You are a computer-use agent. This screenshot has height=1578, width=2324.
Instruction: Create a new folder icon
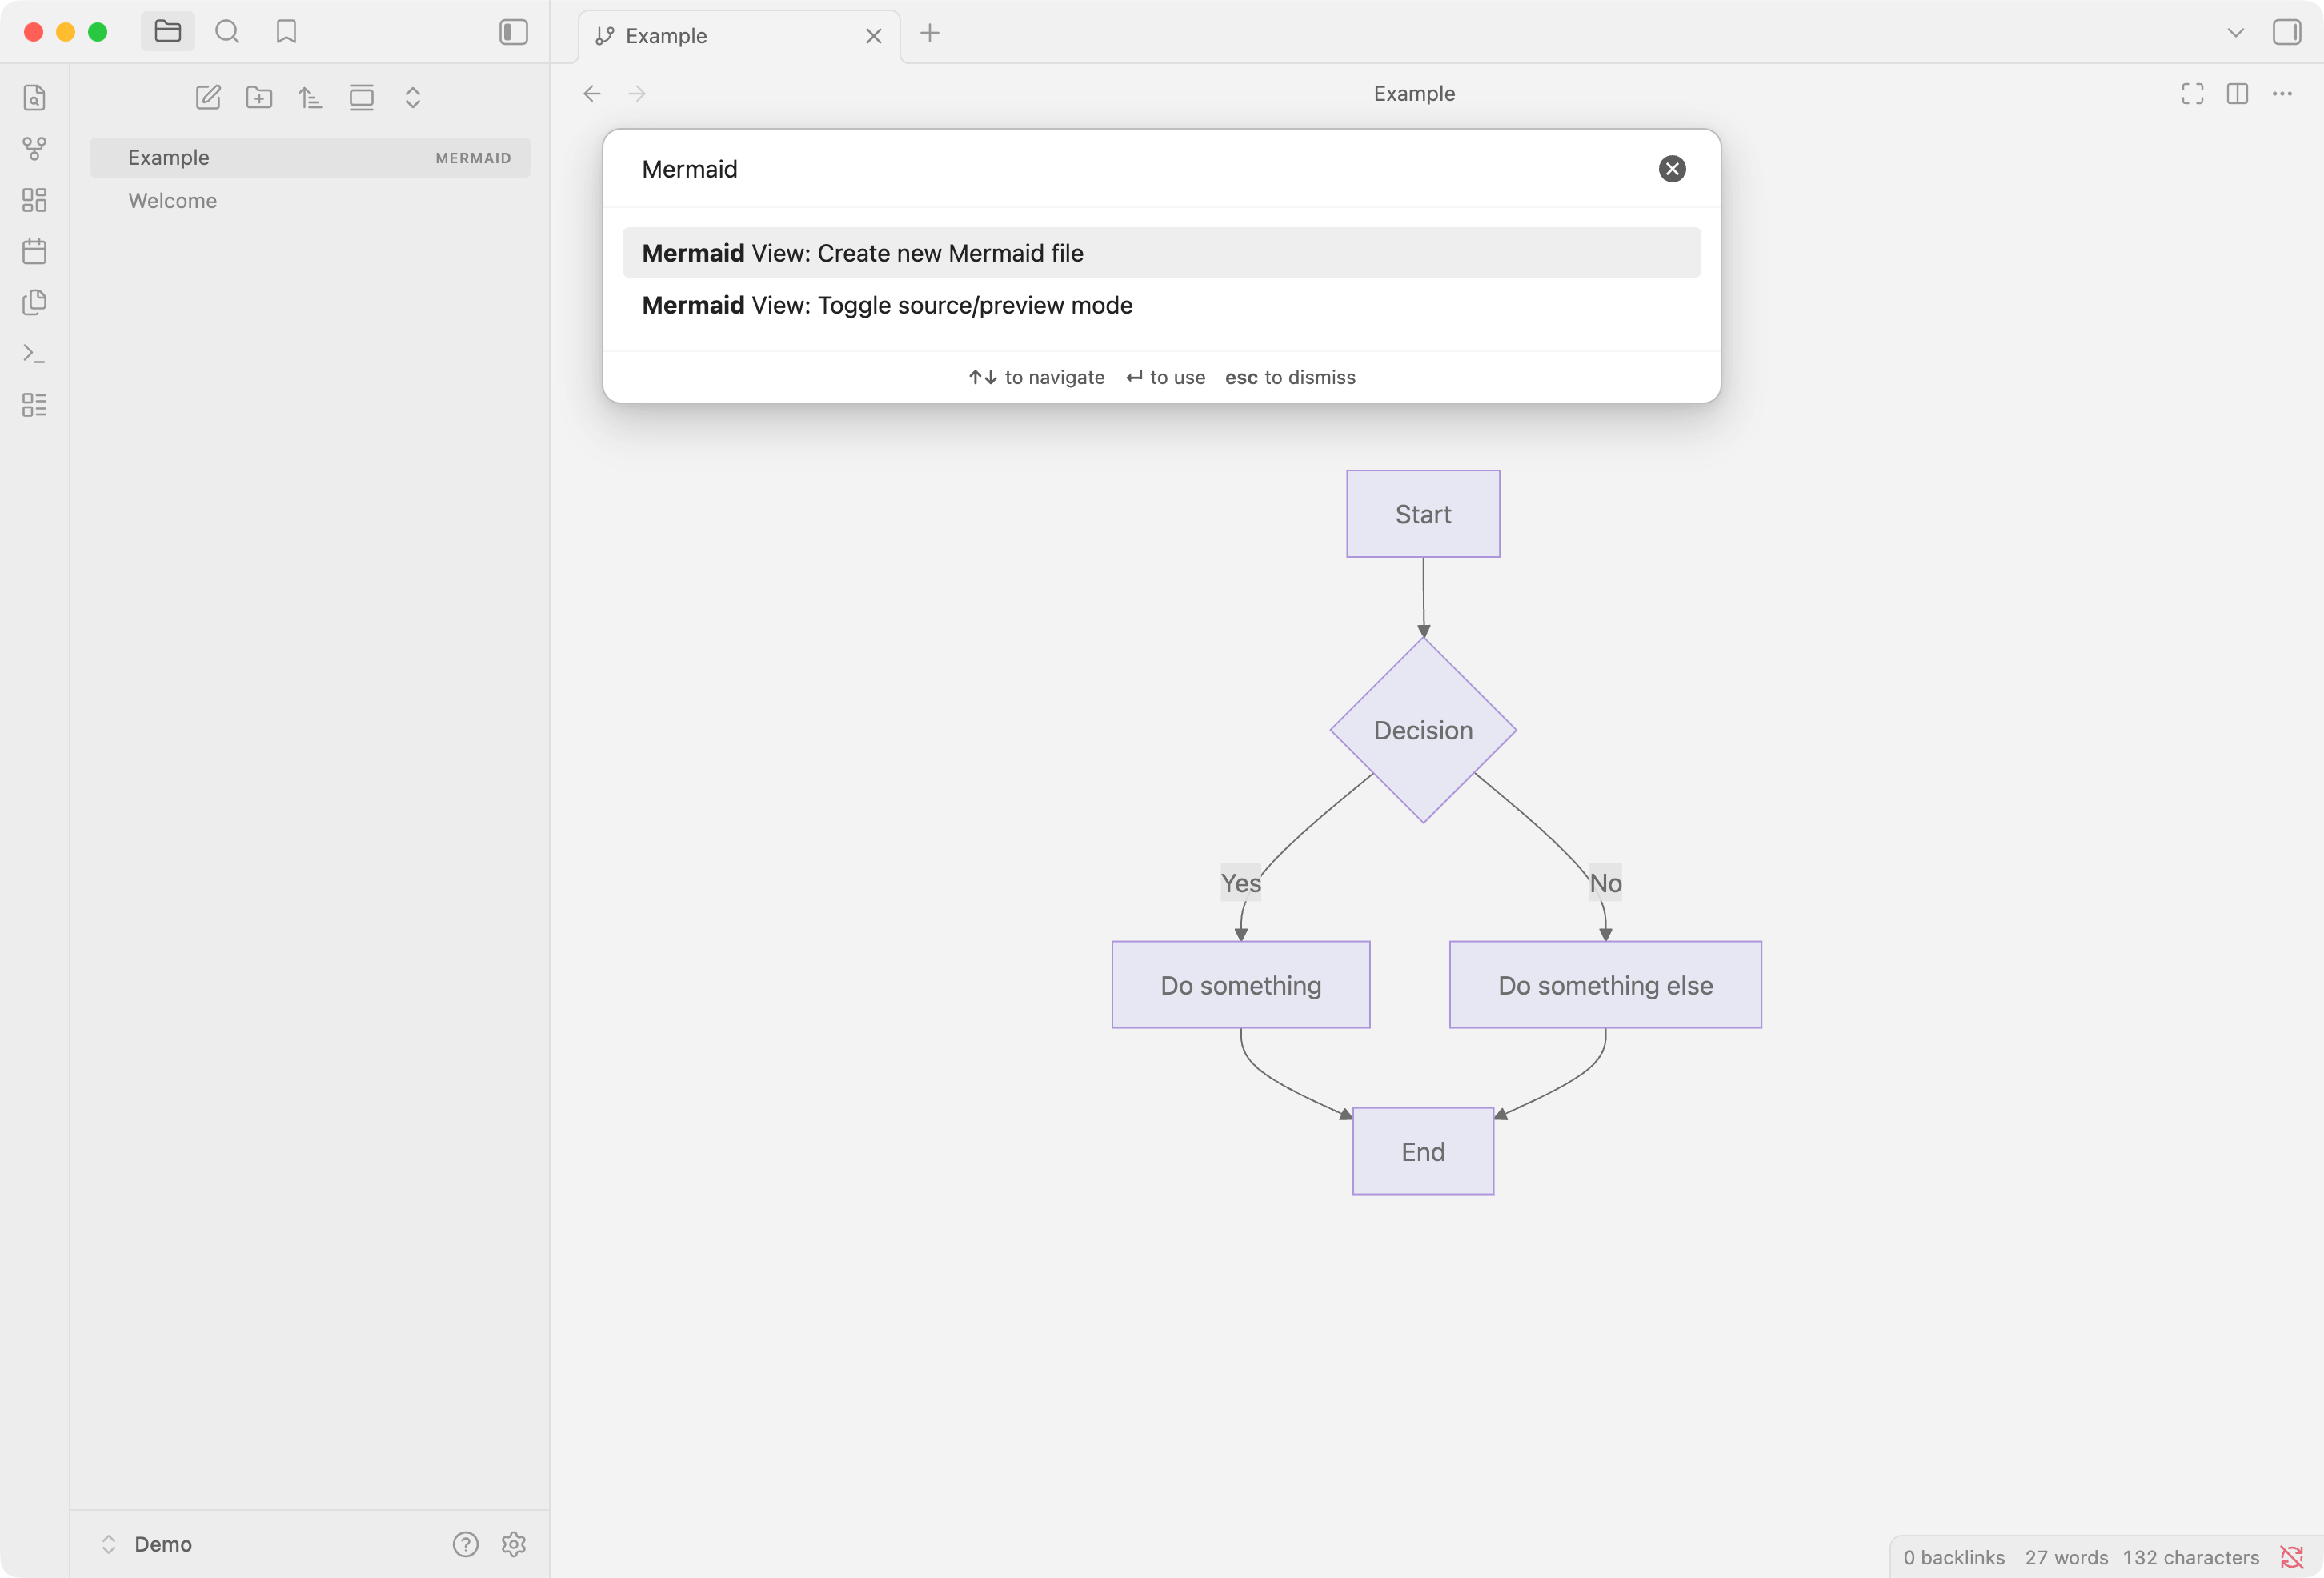259,97
